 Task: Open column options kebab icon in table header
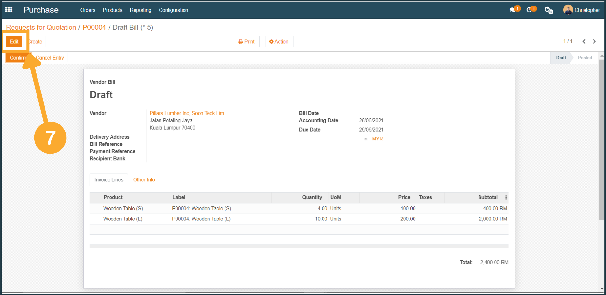pyautogui.click(x=506, y=197)
